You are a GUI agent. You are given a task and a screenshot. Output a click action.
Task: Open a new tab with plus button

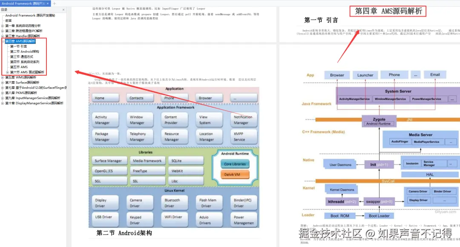54,3
